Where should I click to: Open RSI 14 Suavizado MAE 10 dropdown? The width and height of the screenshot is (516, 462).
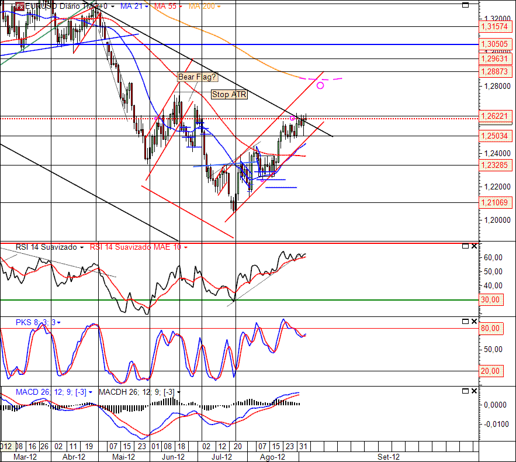(186, 247)
